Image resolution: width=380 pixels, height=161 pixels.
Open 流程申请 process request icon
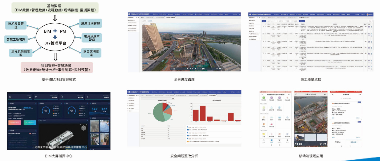(x=271, y=108)
